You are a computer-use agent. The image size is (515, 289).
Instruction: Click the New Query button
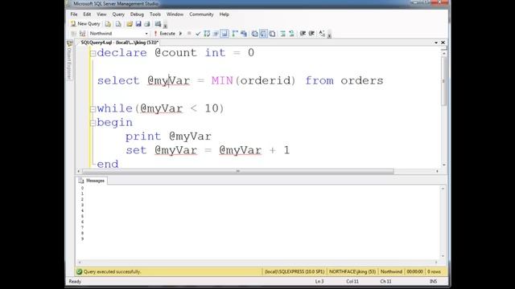tap(85, 24)
